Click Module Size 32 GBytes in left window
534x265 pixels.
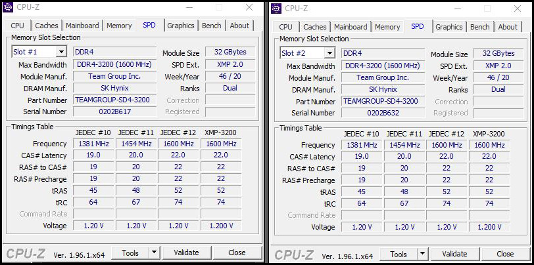(x=230, y=52)
